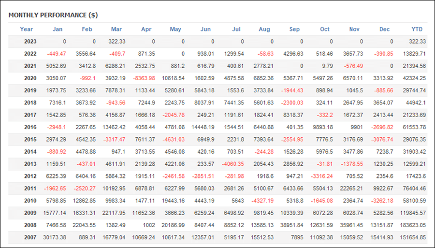435x248 pixels.
Task: Click the 2023 year row label
Action: tap(30, 42)
